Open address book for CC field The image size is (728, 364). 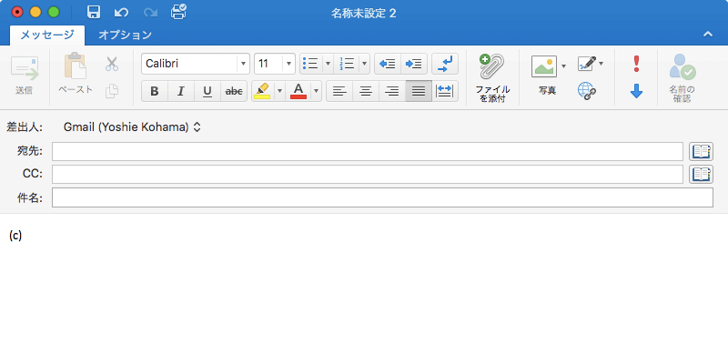click(x=701, y=174)
